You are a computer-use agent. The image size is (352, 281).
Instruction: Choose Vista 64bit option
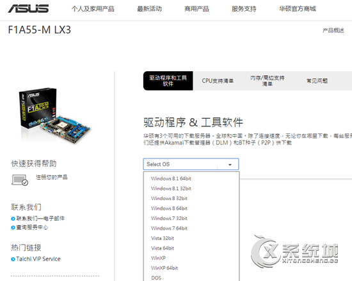(163, 248)
